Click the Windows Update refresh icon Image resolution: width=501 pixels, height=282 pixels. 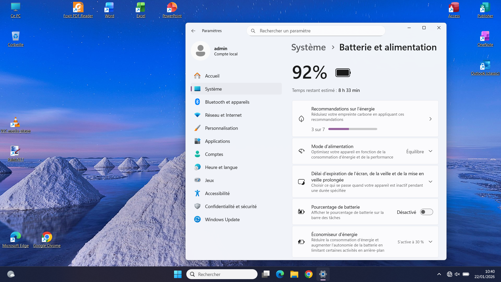click(x=197, y=219)
